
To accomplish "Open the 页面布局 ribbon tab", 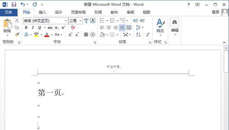I will [78, 12].
